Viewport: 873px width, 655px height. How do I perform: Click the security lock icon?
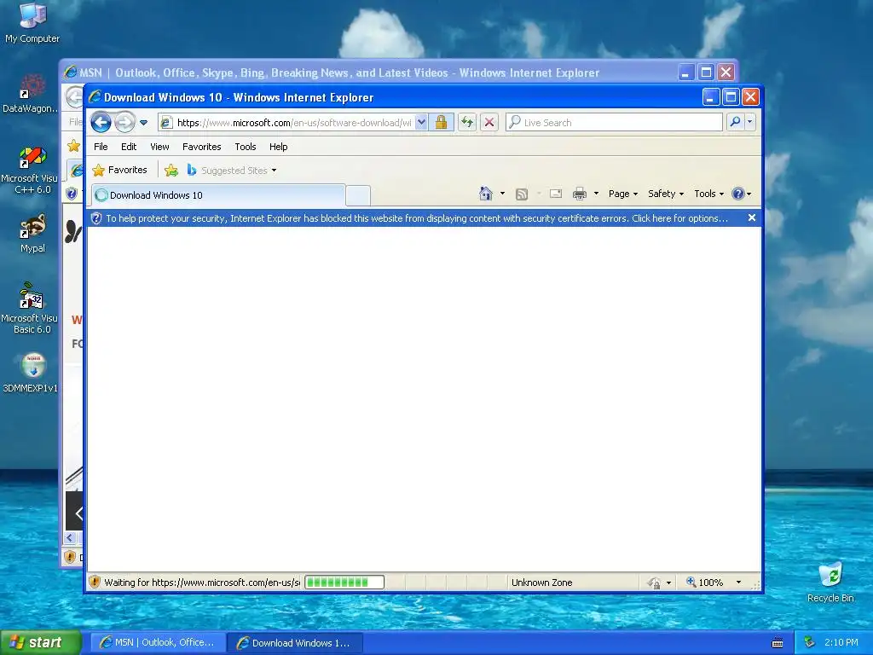pos(441,122)
